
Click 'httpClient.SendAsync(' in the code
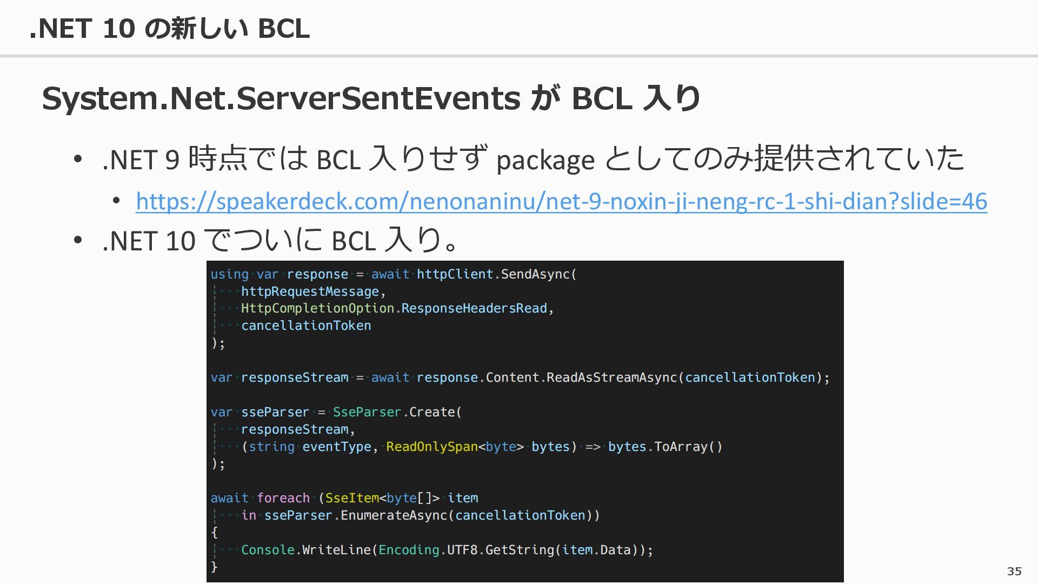[x=496, y=274]
